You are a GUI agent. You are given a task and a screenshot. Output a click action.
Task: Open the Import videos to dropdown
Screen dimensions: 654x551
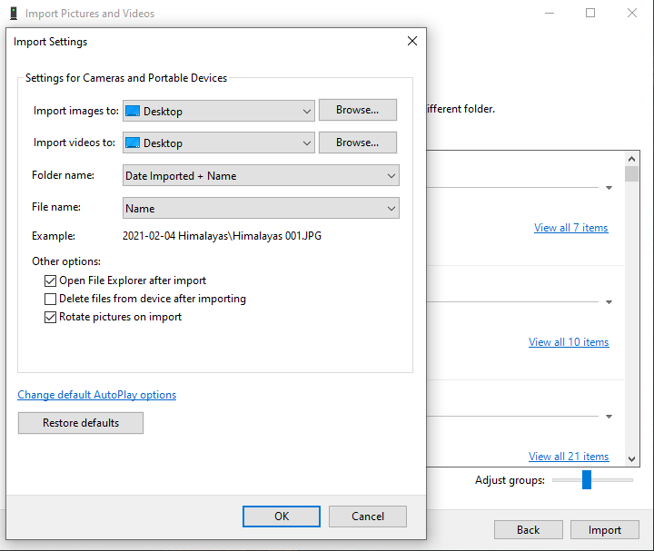[x=218, y=143]
